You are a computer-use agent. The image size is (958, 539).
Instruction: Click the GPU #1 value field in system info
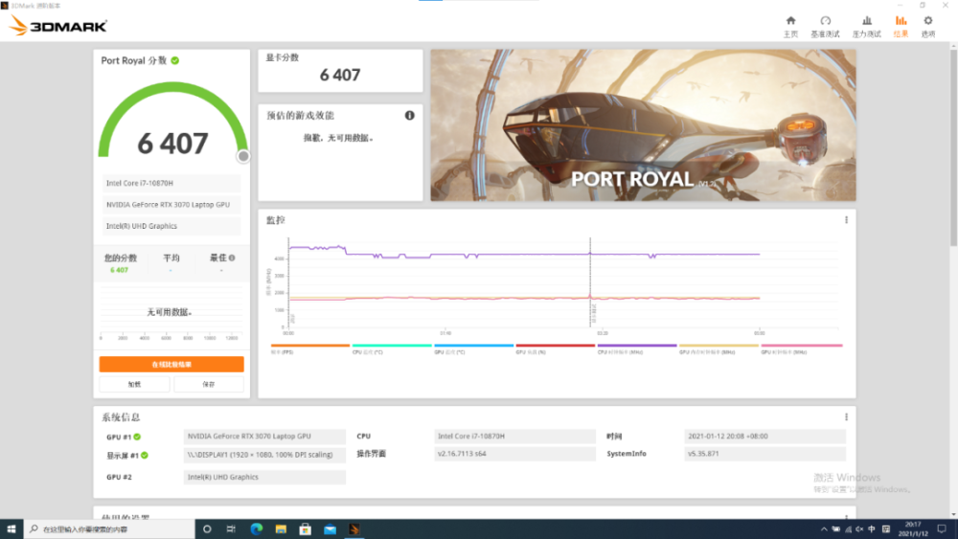(x=264, y=436)
